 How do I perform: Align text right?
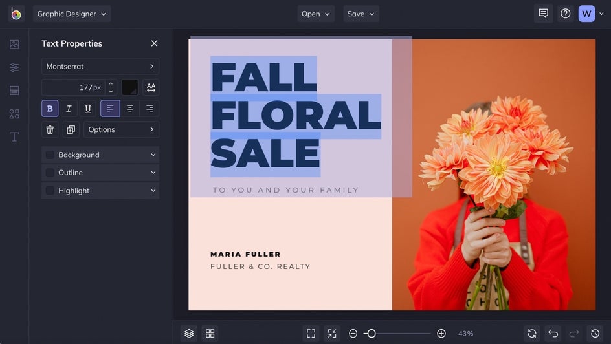[x=150, y=109]
